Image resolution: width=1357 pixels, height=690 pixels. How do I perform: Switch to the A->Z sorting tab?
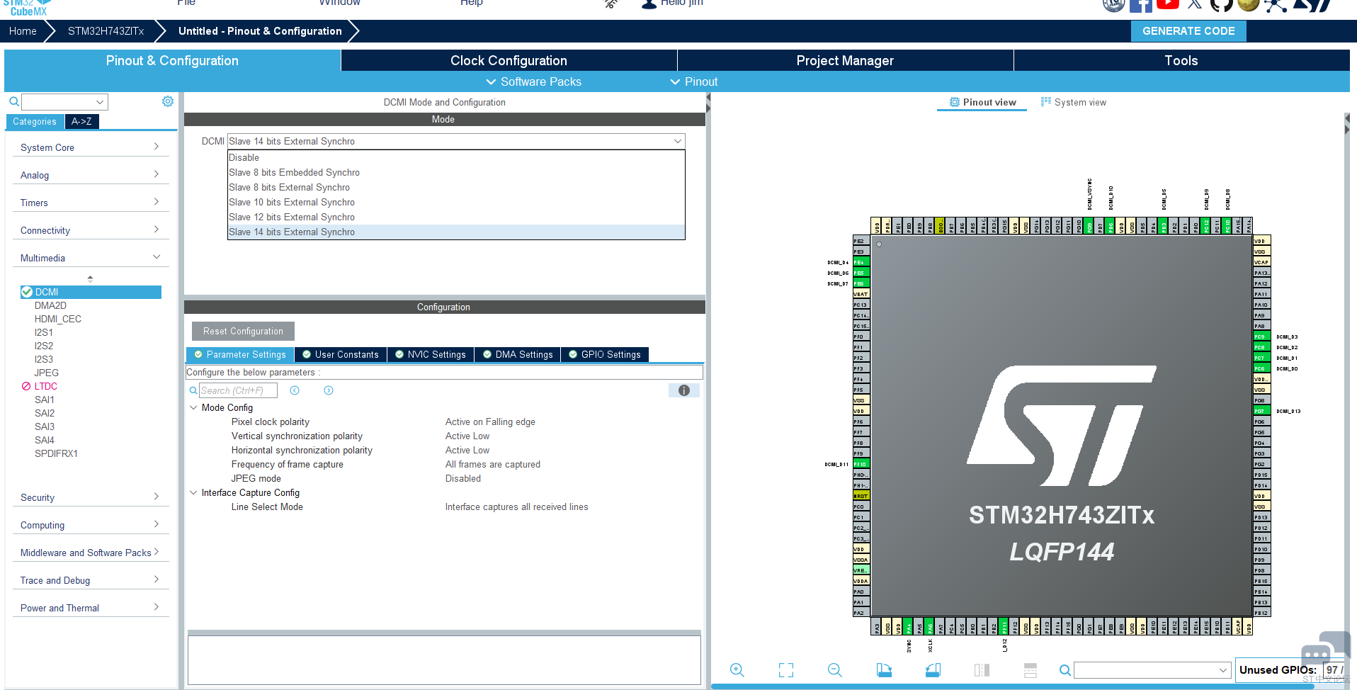coord(81,121)
